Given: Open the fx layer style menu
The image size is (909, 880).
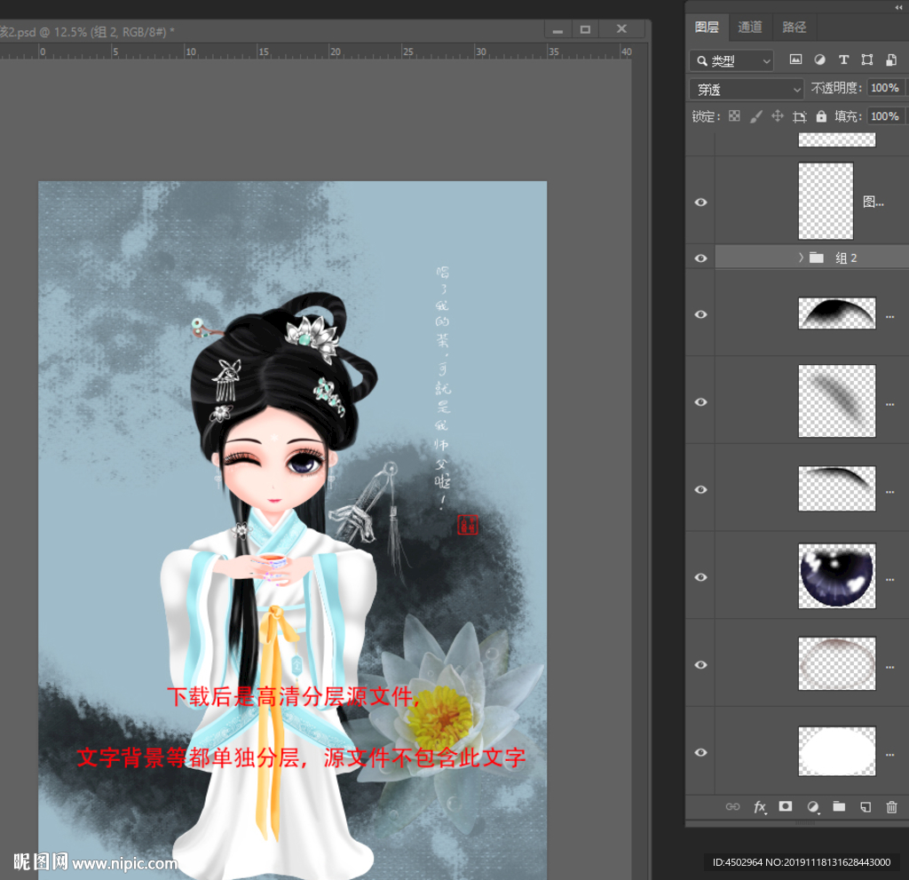Looking at the screenshot, I should 760,807.
